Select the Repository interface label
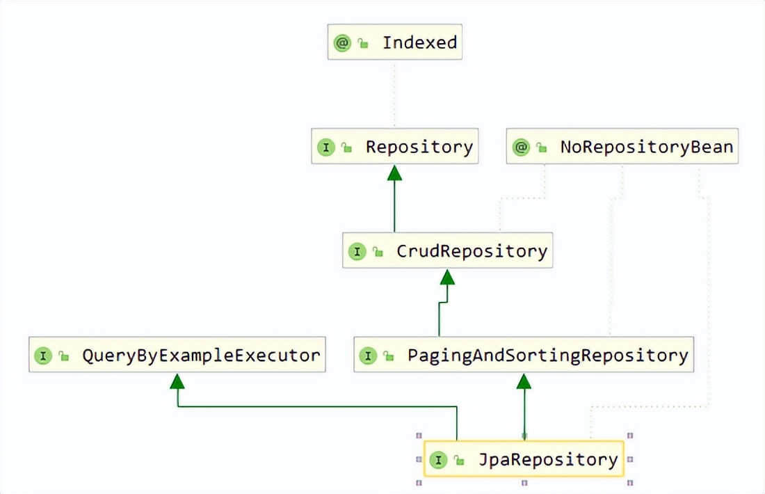Screen dimensions: 765x494 (419, 148)
